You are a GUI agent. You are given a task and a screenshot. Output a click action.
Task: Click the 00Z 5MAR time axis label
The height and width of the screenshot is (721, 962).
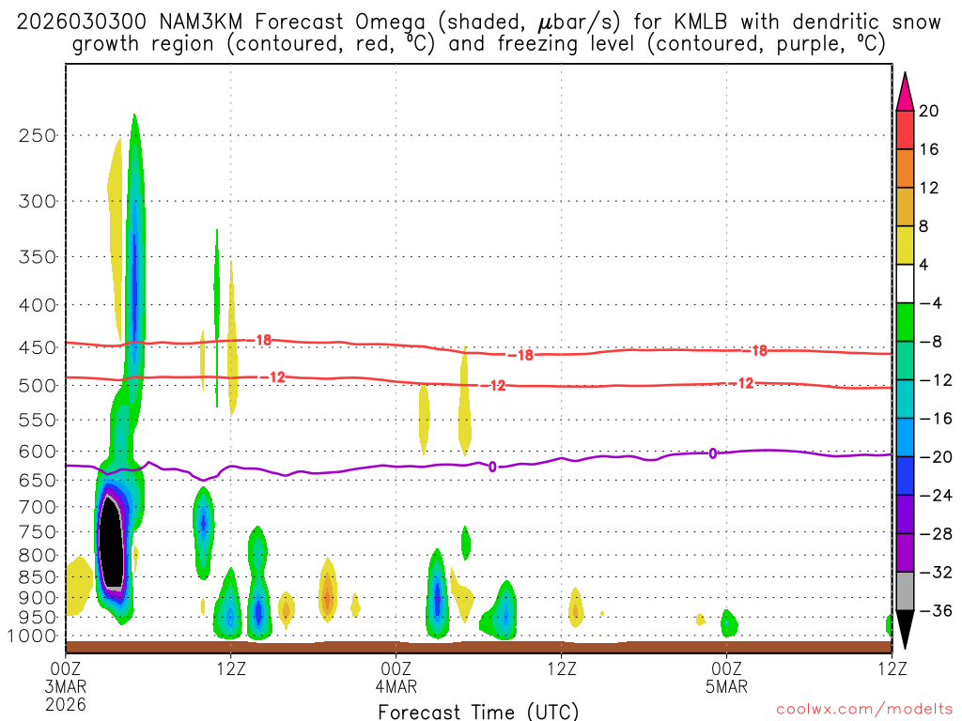pos(727,678)
